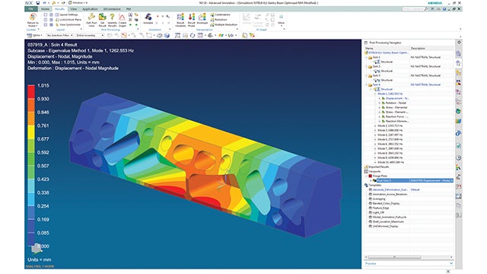The image size is (487, 274).
Task: Select the Mode 1 result entry
Action: coord(390,94)
